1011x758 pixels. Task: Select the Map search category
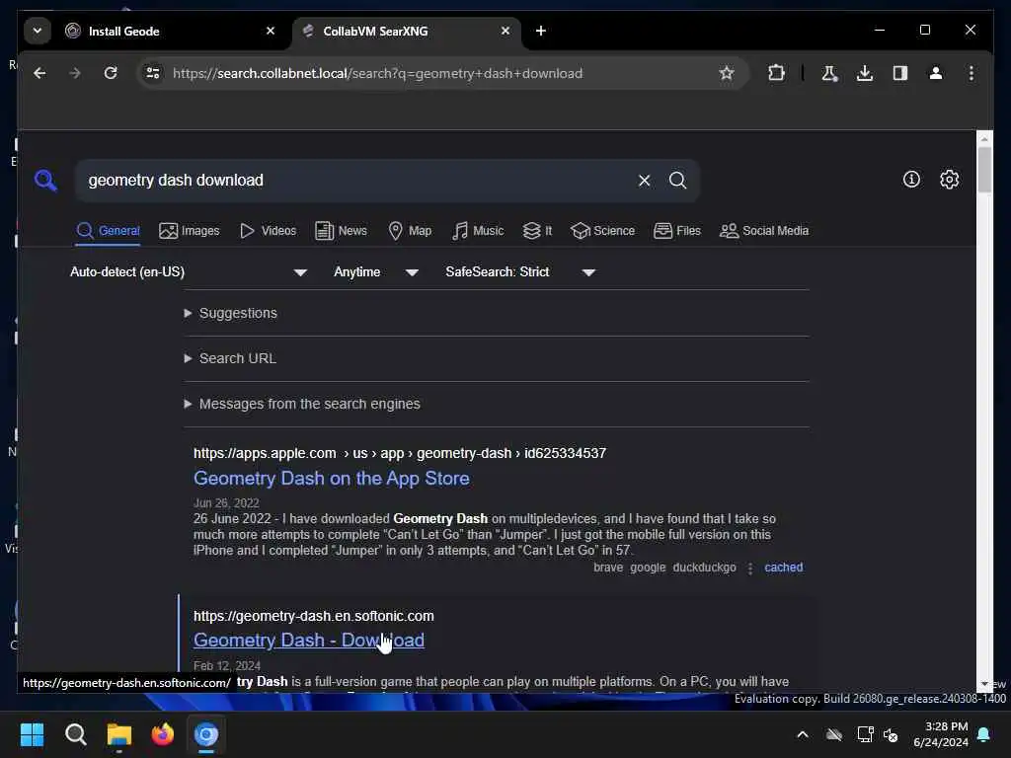click(x=410, y=231)
